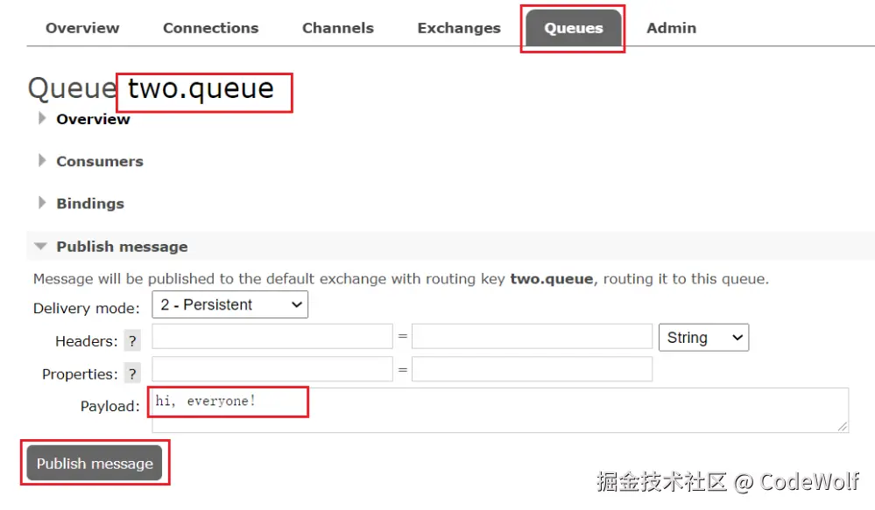Expand the Overview section triangle

coord(42,118)
